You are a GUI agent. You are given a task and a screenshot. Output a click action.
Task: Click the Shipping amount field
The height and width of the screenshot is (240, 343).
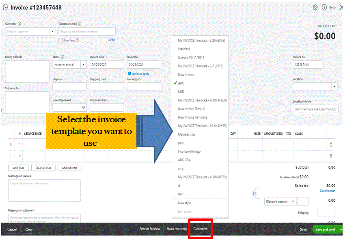(326, 213)
